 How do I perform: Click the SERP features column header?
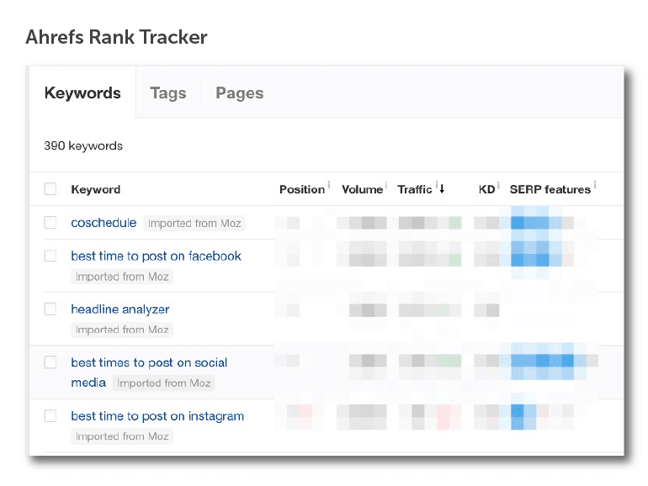point(550,189)
